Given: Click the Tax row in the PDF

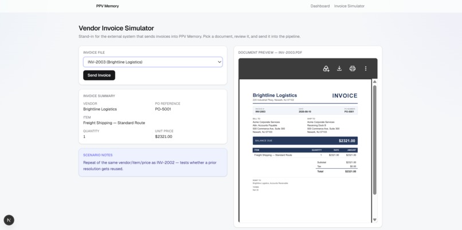Looking at the screenshot, I should pyautogui.click(x=336, y=166).
